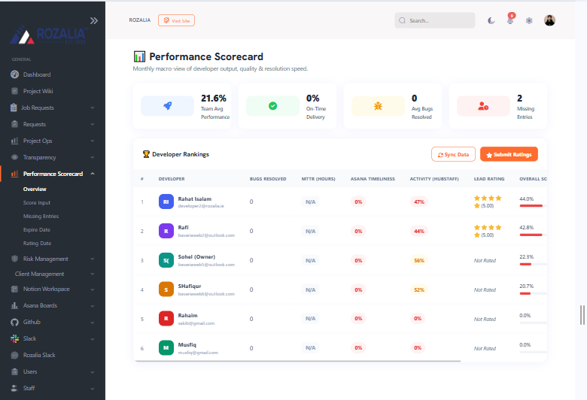
Task: Open Missing Entries submenu item
Action: pos(41,216)
